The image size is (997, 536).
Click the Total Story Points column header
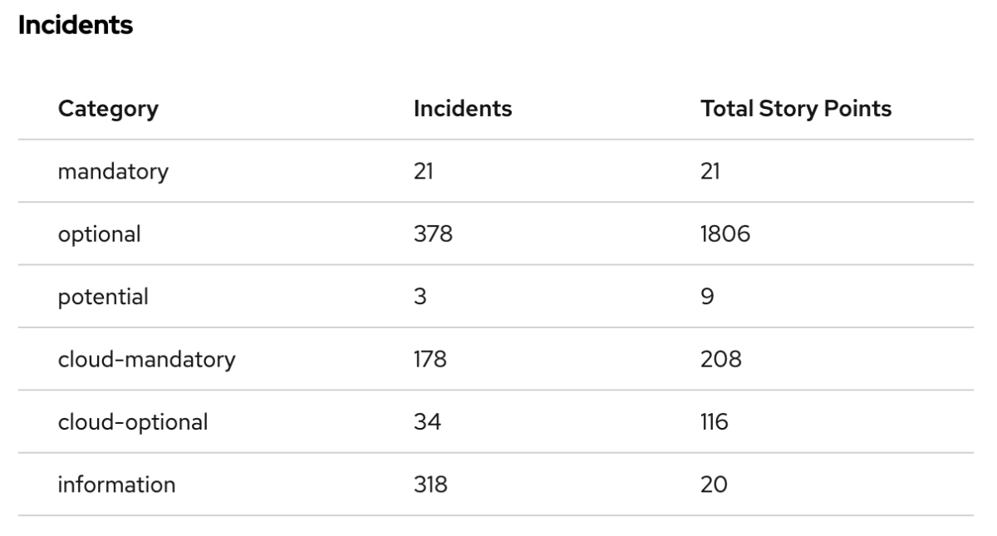[796, 109]
